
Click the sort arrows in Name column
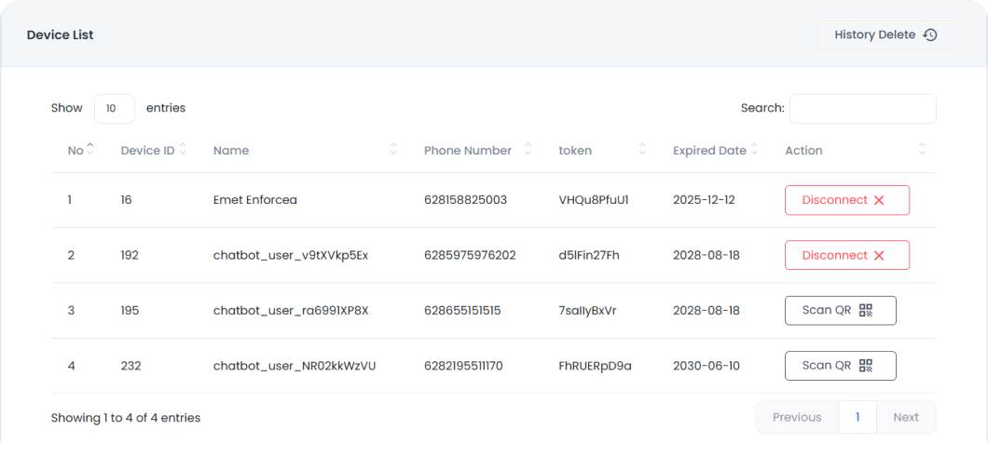(x=393, y=149)
